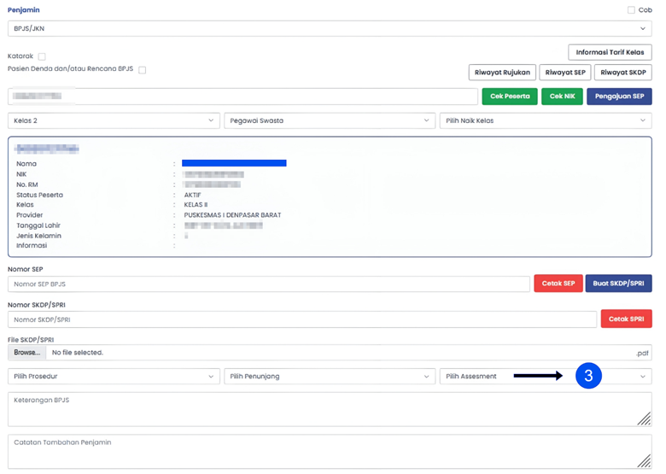This screenshot has height=474, width=666.
Task: Enable the Katarak checkbox
Action: tap(42, 56)
